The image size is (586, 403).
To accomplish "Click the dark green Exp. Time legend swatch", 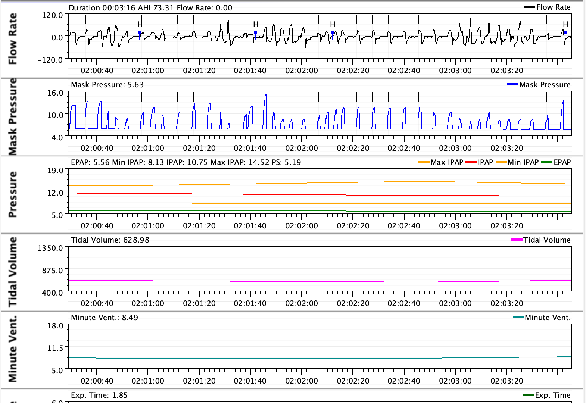I will [529, 395].
